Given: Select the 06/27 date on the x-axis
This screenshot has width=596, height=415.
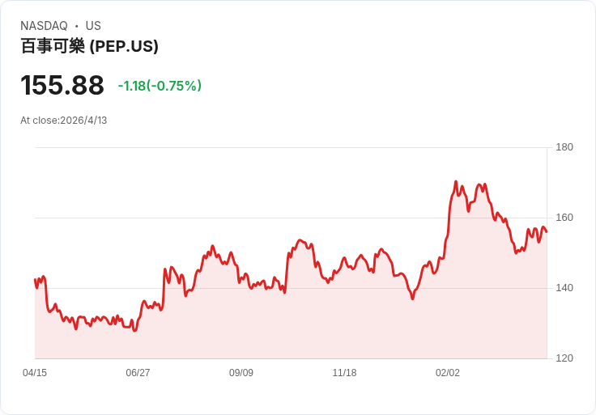Looking at the screenshot, I should 138,373.
